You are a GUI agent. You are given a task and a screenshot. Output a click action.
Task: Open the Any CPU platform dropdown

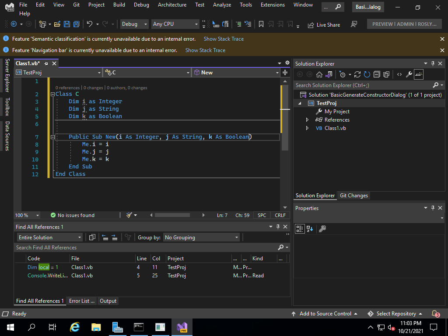coord(175,24)
